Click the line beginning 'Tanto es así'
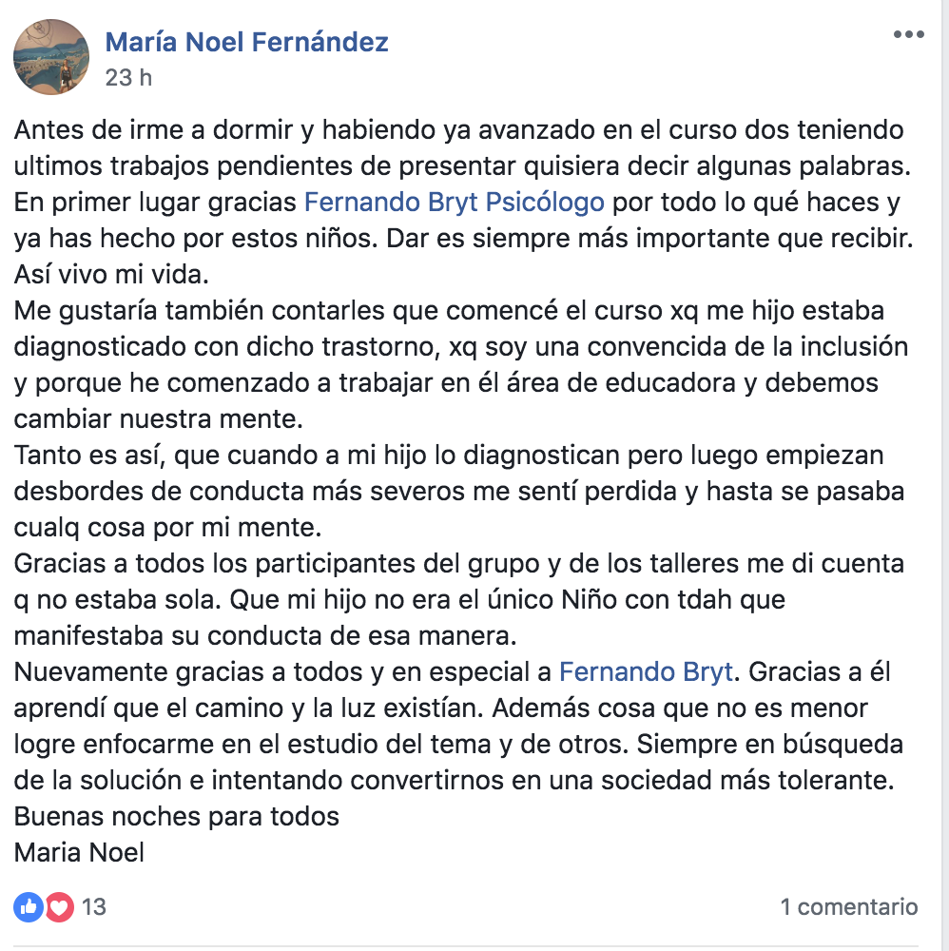 [449, 456]
